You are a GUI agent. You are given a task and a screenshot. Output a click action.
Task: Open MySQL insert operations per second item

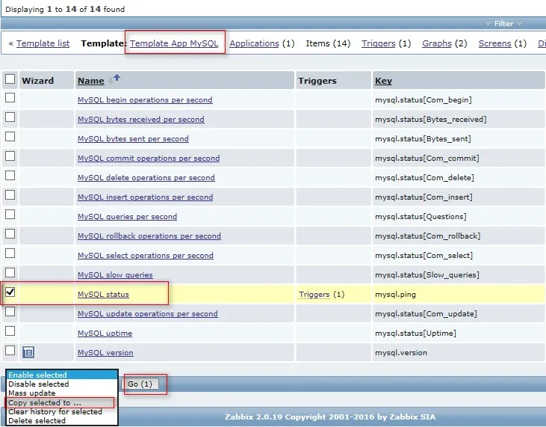(145, 197)
